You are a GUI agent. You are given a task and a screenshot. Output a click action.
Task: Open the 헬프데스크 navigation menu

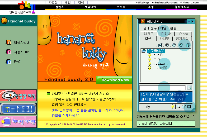(182, 7)
